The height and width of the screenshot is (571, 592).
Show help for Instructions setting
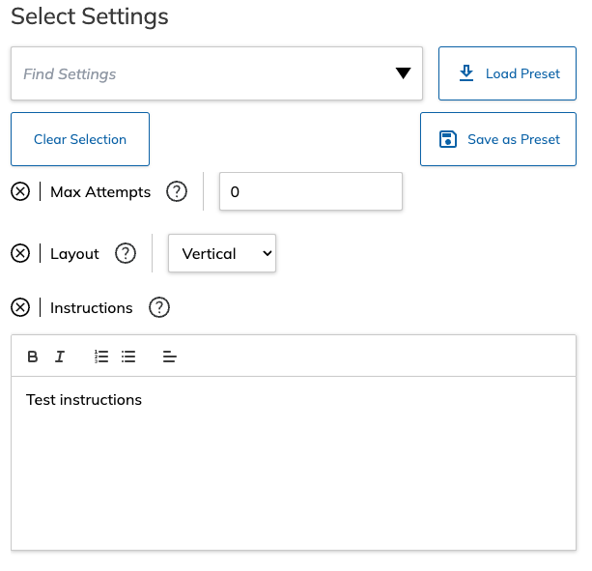click(x=159, y=307)
